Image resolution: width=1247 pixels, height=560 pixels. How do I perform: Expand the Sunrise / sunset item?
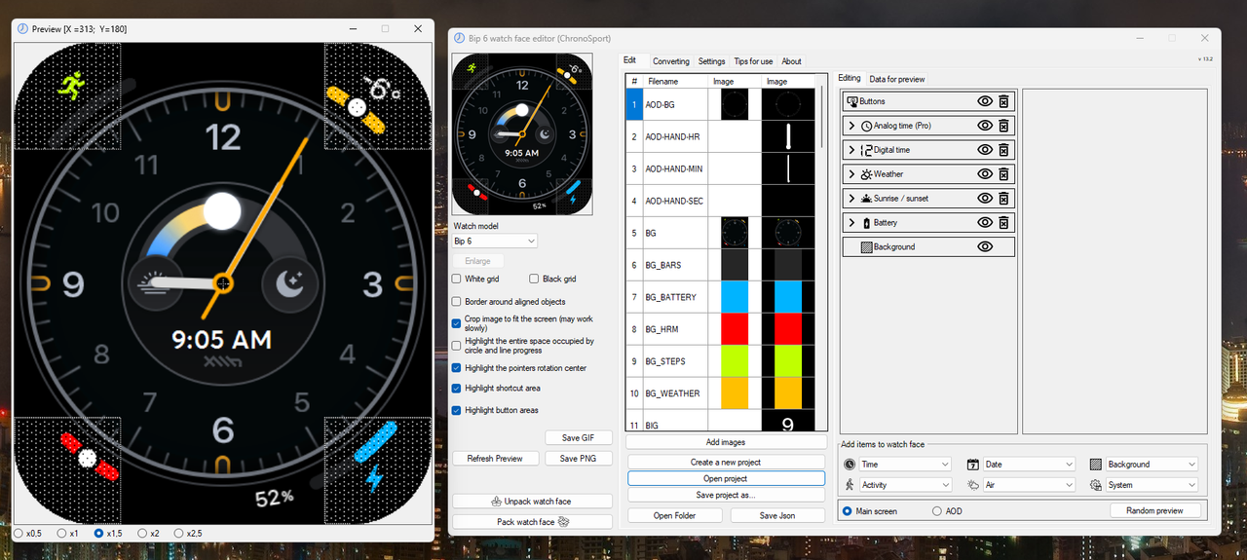pyautogui.click(x=852, y=199)
